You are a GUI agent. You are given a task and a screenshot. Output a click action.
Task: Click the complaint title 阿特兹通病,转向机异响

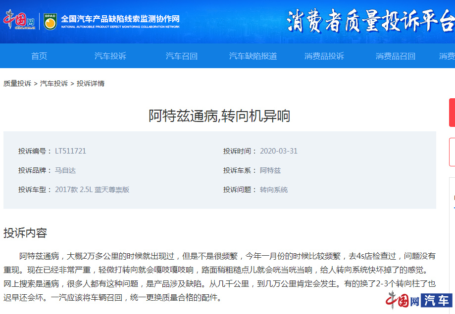click(219, 116)
